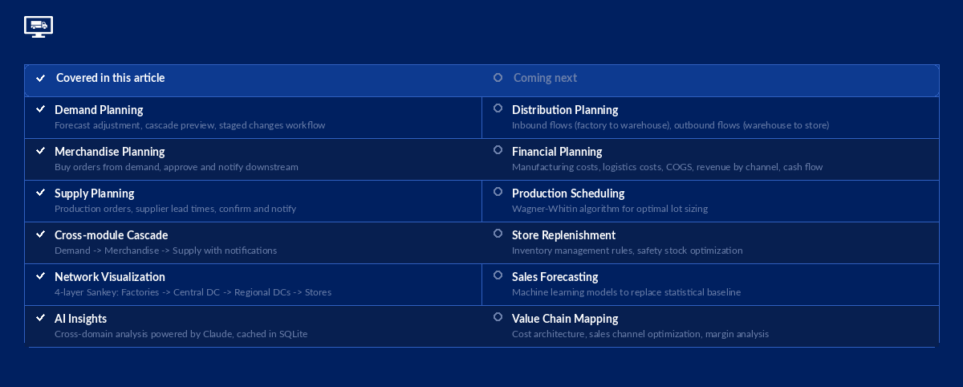The width and height of the screenshot is (963, 387).
Task: Click the 4-layer Sankey description line
Action: pos(193,292)
